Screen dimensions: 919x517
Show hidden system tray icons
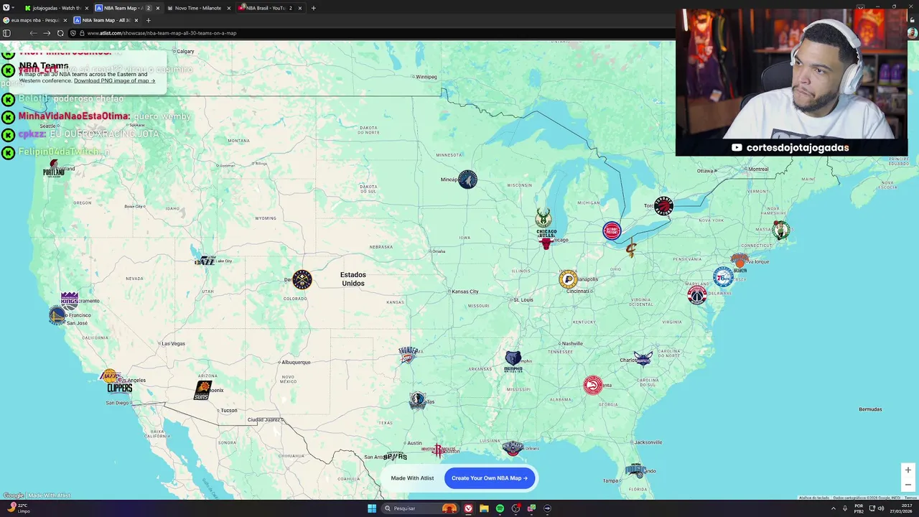click(833, 508)
